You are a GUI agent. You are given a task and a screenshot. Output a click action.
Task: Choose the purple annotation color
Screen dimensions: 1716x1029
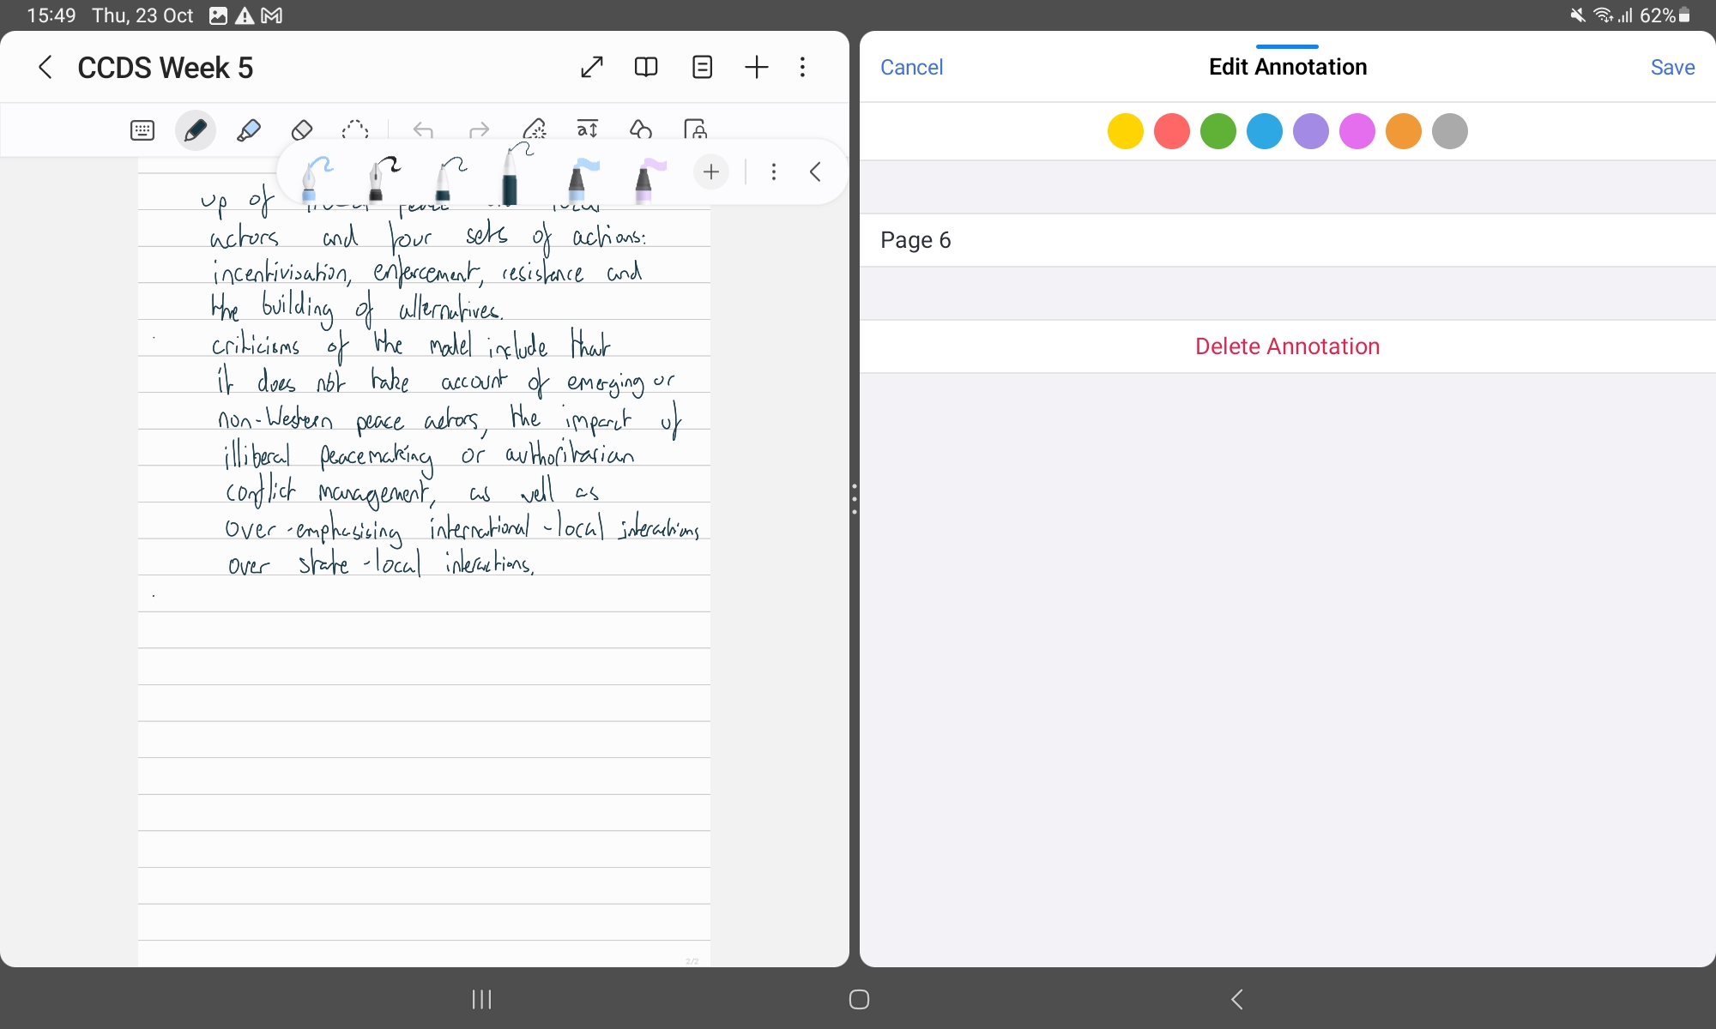coord(1310,131)
